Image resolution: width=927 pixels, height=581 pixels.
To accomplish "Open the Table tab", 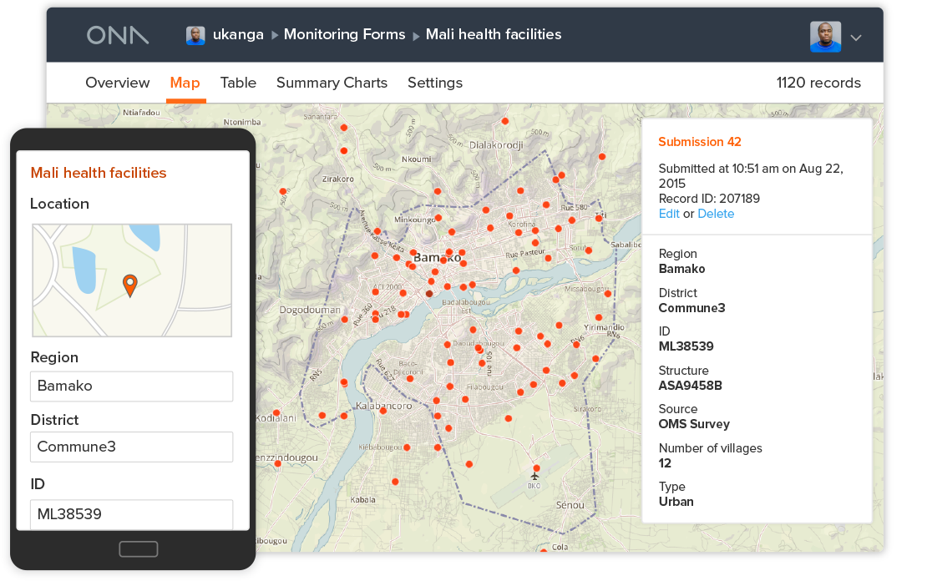I will pos(238,83).
